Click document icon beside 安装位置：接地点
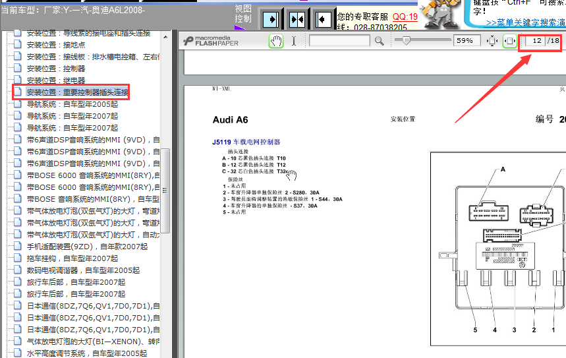This screenshot has width=566, height=358. (x=17, y=44)
